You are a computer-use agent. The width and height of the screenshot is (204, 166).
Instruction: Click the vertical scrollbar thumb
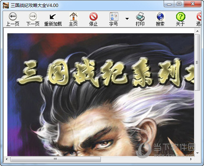tap(197, 62)
